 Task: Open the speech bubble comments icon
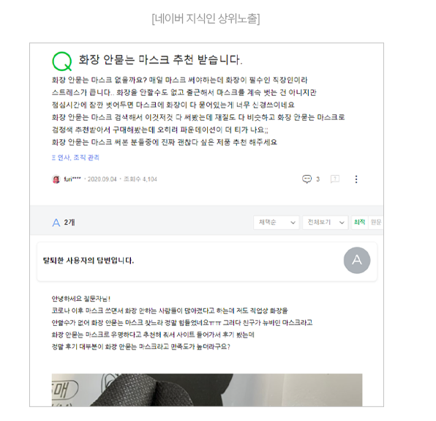[307, 179]
